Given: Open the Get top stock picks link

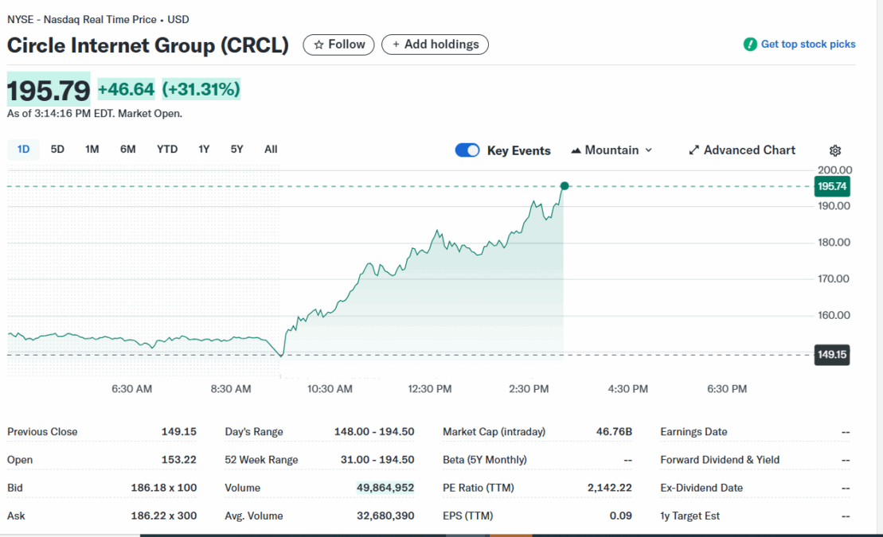Looking at the screenshot, I should point(807,45).
